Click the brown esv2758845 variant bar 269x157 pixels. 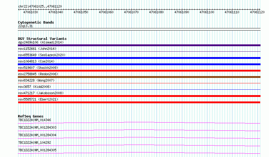[x=139, y=77]
